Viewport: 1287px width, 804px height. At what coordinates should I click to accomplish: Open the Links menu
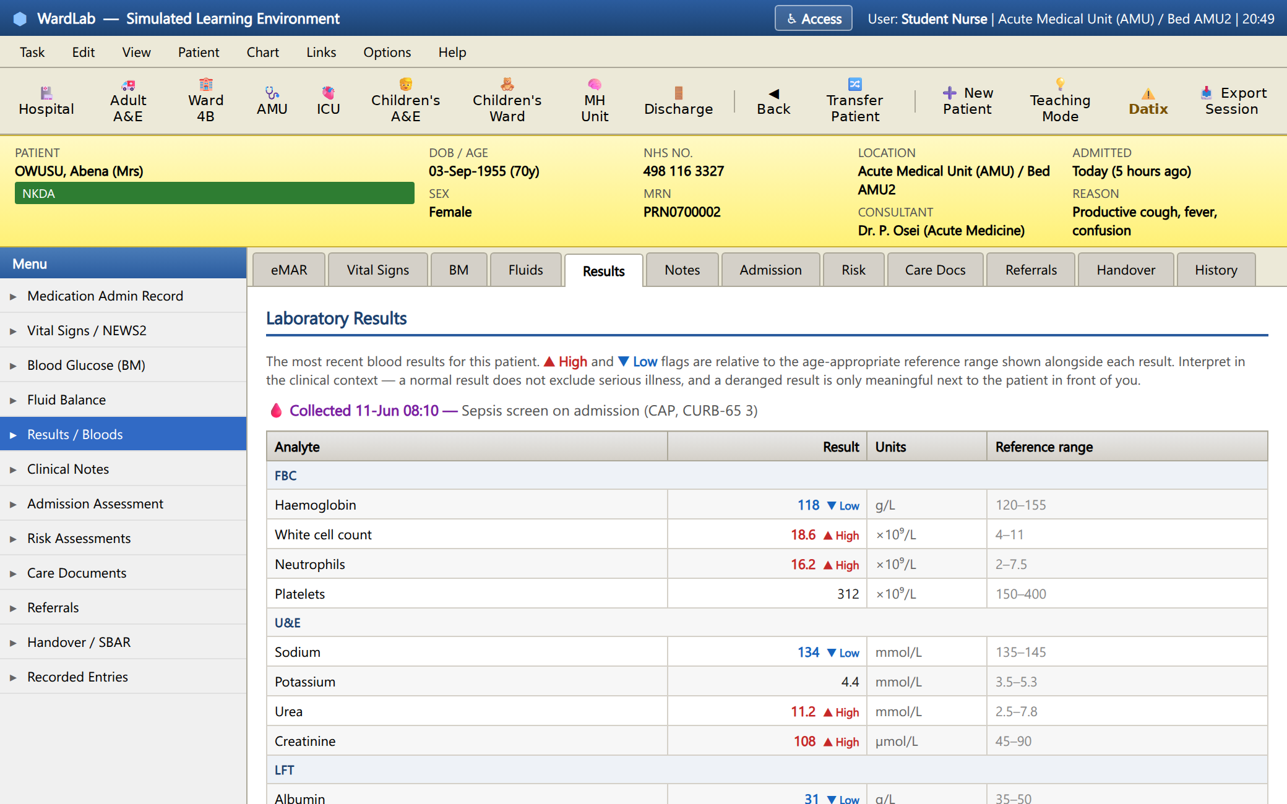[x=321, y=53]
